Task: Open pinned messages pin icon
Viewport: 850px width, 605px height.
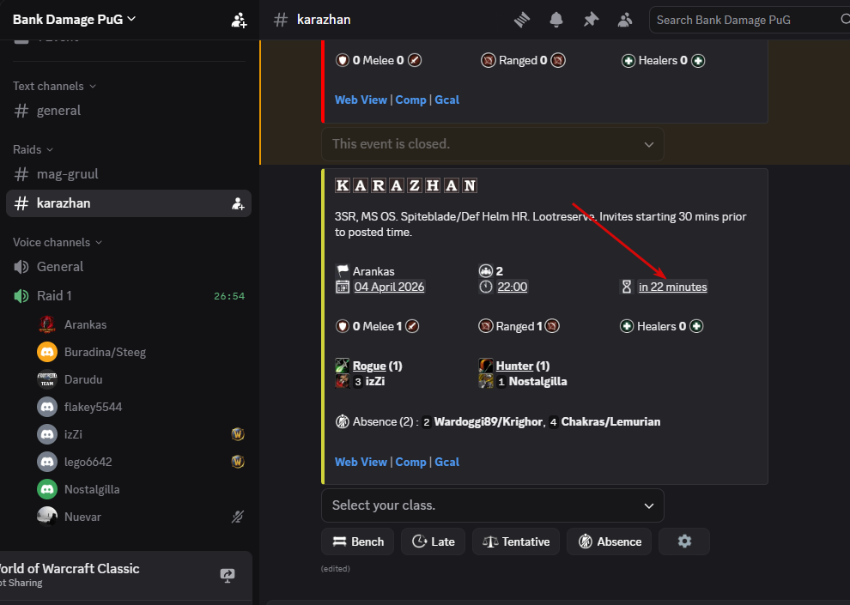Action: pos(591,20)
